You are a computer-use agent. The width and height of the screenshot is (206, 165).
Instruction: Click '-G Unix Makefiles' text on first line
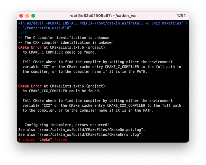pyautogui.click(x=164, y=23)
